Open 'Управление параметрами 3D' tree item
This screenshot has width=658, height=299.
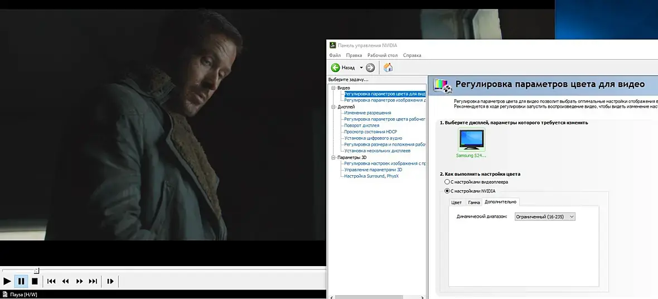(373, 170)
